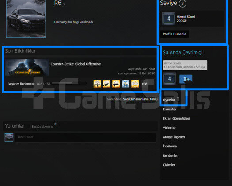Open the Videolar link
The width and height of the screenshot is (232, 186).
(x=169, y=128)
